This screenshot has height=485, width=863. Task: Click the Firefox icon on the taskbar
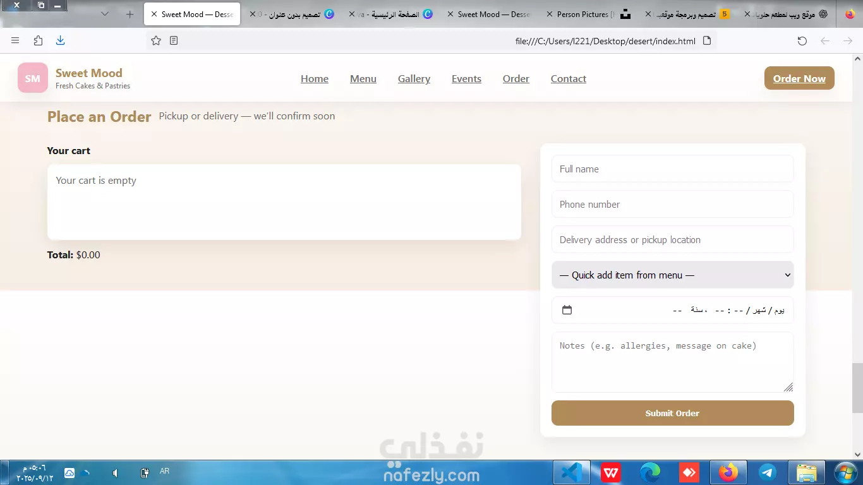[x=728, y=472]
